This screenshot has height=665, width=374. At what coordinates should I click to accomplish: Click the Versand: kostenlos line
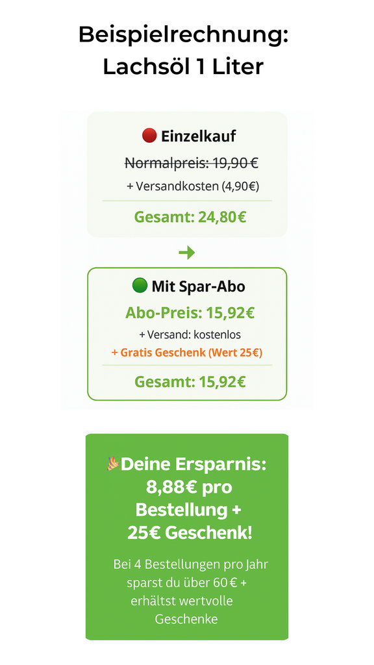pyautogui.click(x=190, y=334)
